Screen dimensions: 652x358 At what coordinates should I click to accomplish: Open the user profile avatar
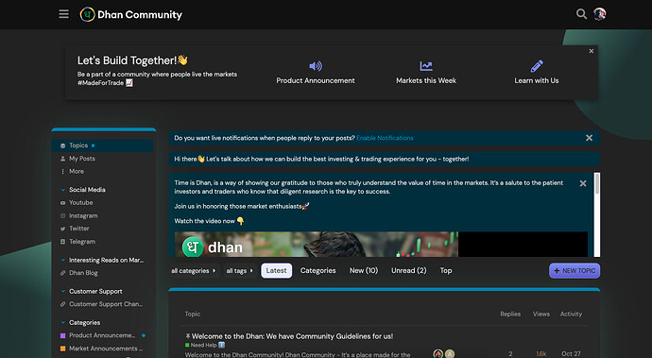point(600,14)
